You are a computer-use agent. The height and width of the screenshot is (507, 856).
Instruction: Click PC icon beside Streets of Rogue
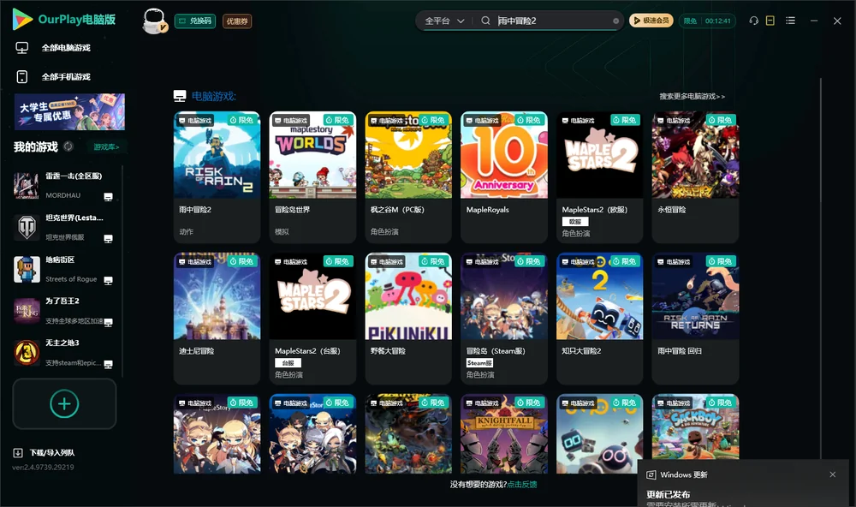[108, 281]
